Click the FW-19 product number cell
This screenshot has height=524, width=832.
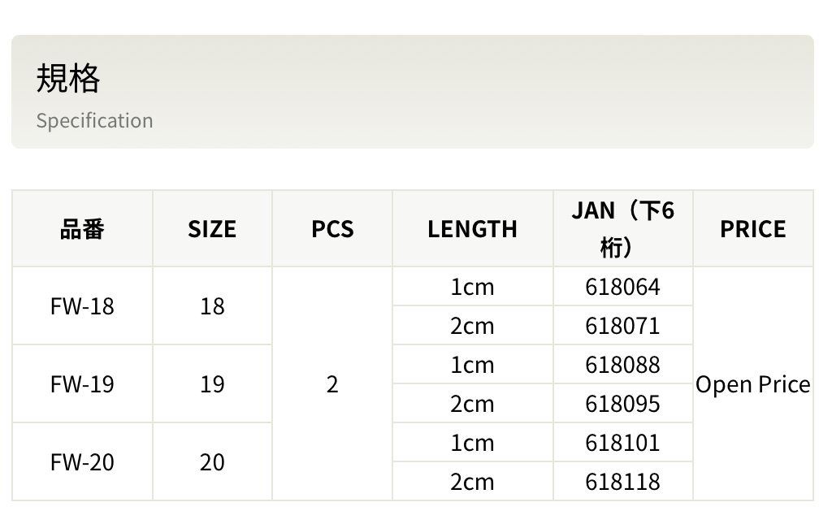tap(82, 384)
